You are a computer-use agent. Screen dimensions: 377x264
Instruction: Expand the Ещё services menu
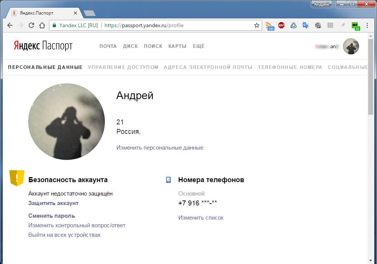(199, 46)
